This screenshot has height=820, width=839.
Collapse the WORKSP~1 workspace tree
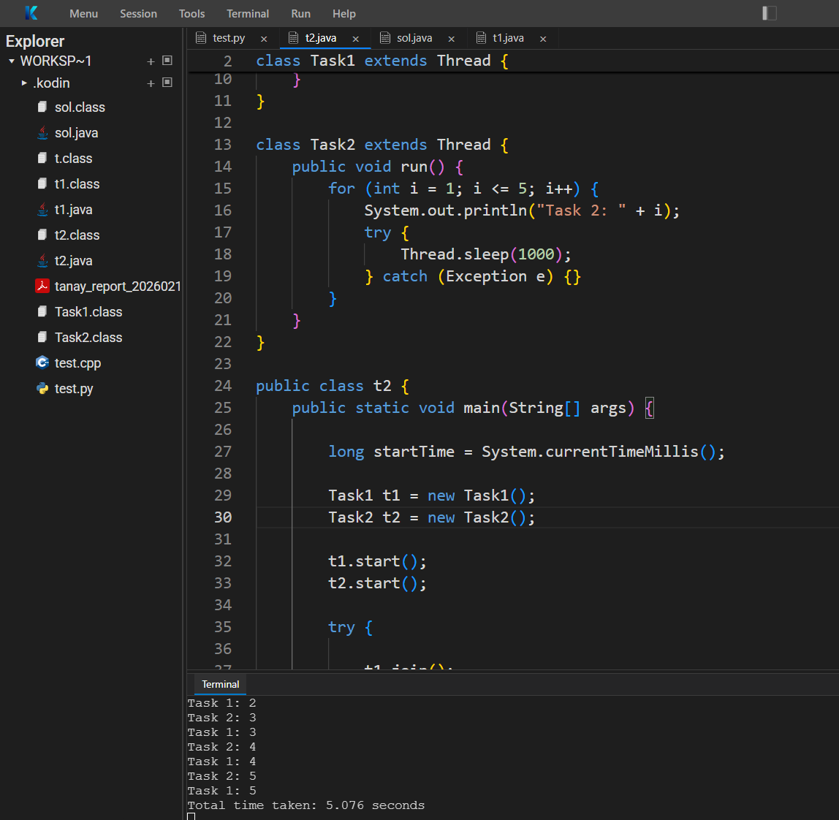(x=10, y=61)
